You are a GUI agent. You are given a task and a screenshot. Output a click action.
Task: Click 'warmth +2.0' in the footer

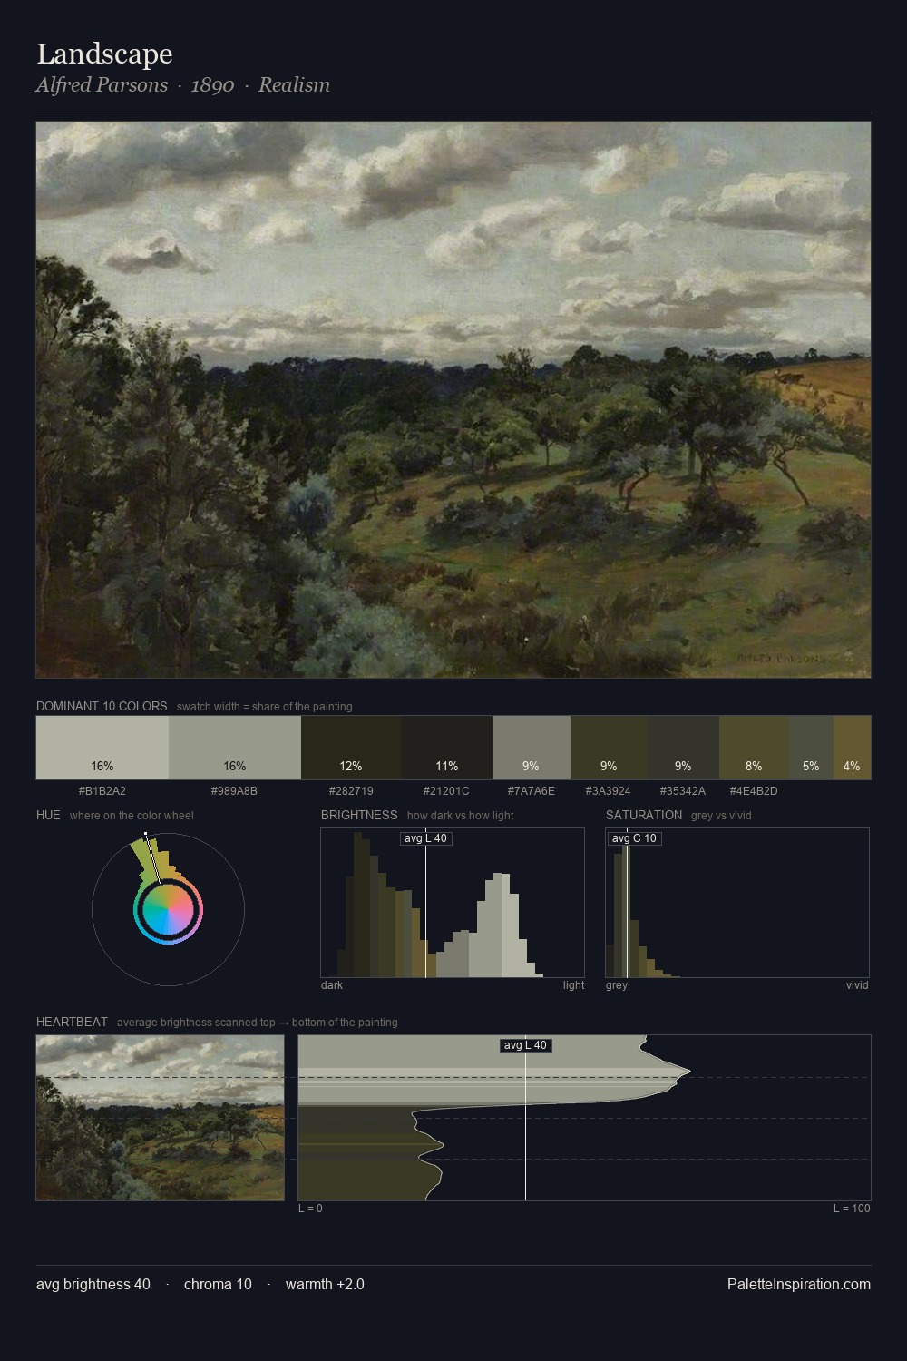pos(325,1284)
